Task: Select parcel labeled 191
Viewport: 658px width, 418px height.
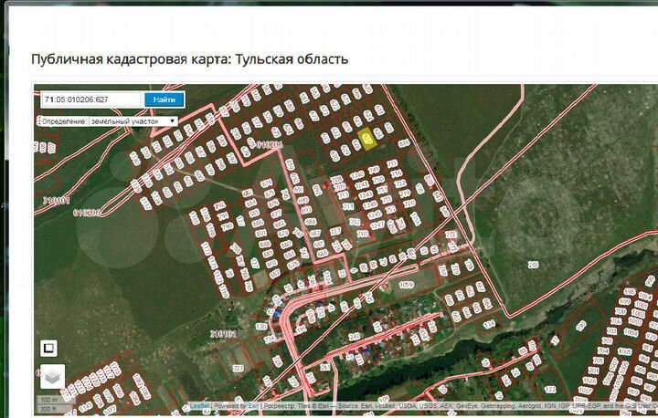Action: [x=301, y=329]
